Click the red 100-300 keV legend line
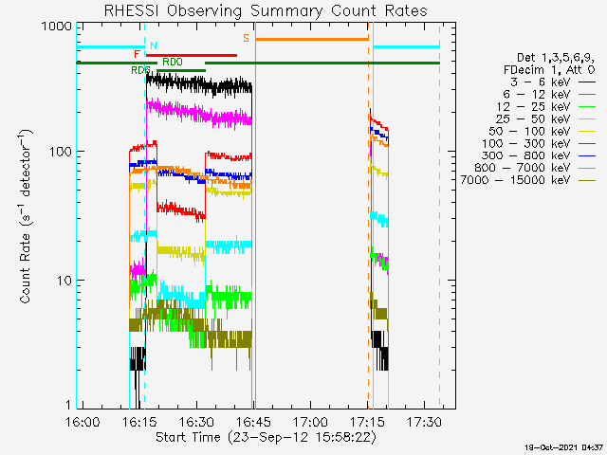The height and width of the screenshot is (455, 607). tap(587, 144)
